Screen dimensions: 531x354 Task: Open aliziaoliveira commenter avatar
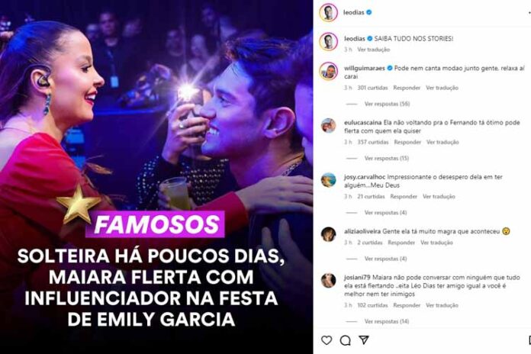[x=328, y=234]
